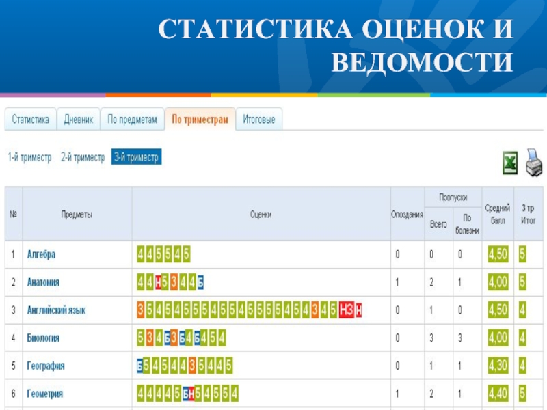
Task: Click the Оценки column header
Action: (x=261, y=214)
